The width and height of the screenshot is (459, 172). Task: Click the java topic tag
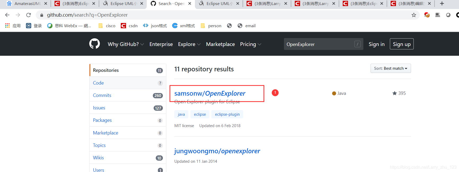coord(181,114)
